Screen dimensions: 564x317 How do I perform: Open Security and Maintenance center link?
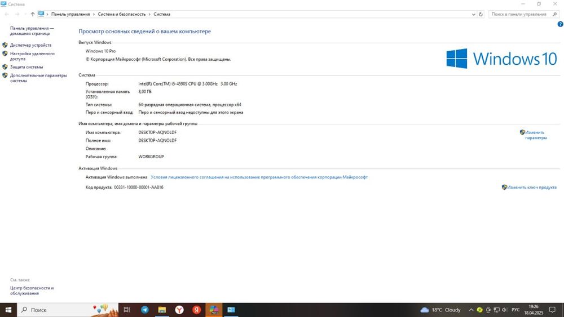tap(32, 291)
